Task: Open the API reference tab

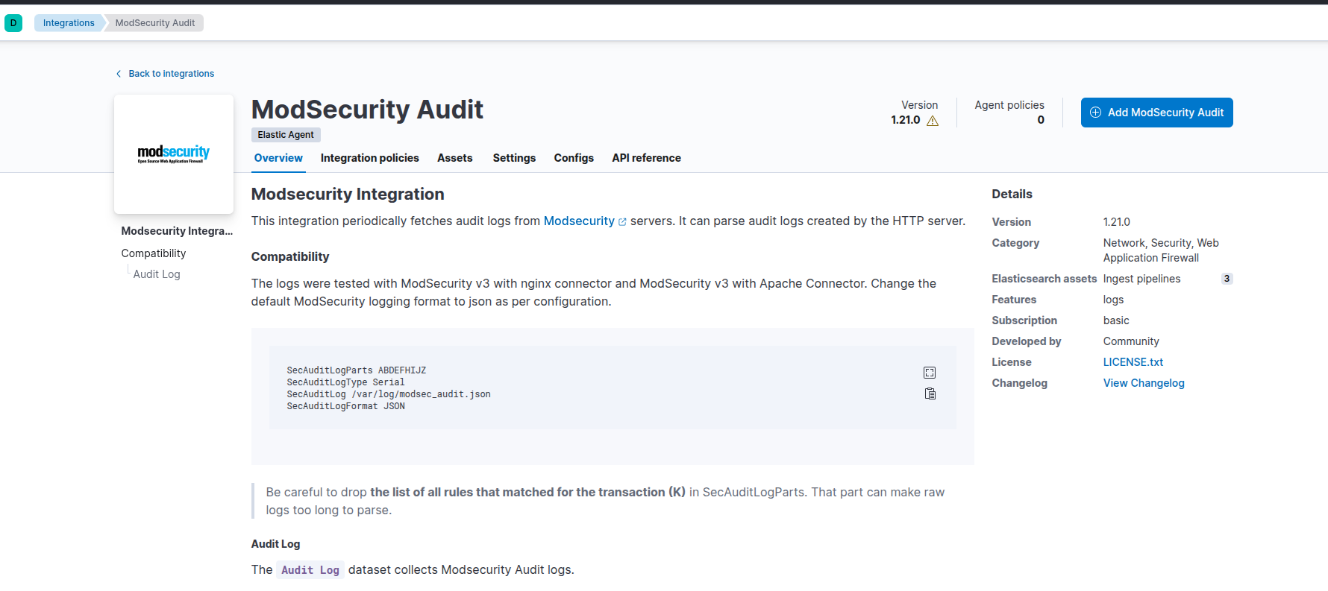Action: point(646,158)
